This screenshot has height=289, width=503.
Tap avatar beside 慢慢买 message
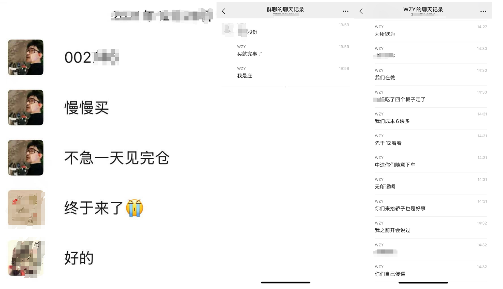pyautogui.click(x=26, y=107)
